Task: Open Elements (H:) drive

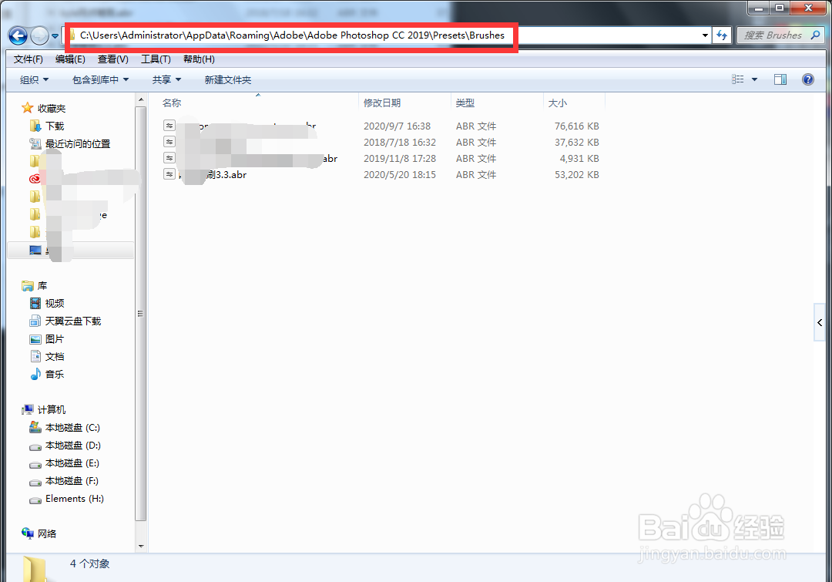Action: pos(74,499)
